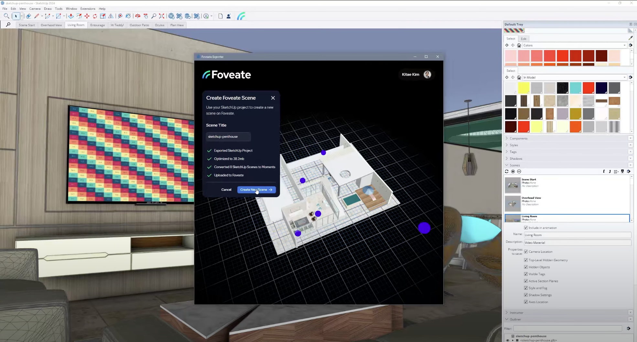Toggle Include in animation checkbox
Screen dimensions: 637x342
[526, 228]
